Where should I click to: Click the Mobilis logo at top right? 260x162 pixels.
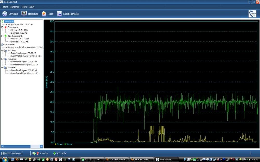pyautogui.click(x=252, y=14)
